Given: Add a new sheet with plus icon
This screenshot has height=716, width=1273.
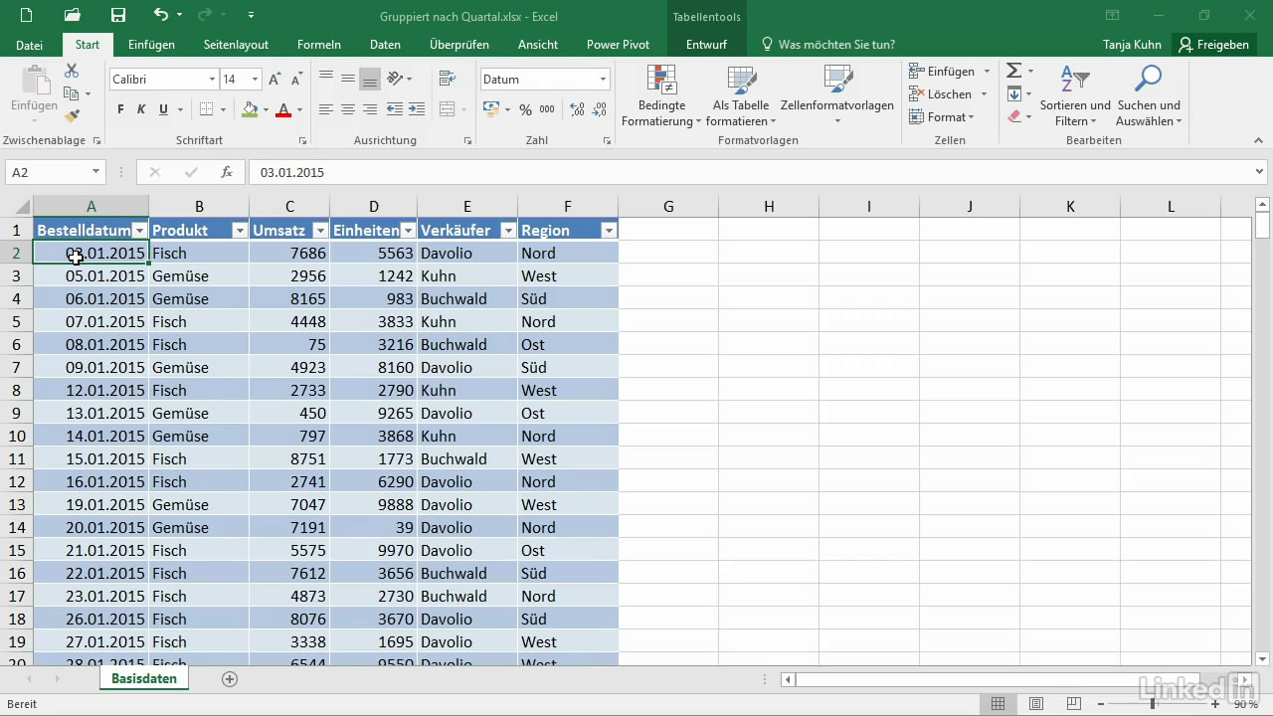Looking at the screenshot, I should (230, 679).
